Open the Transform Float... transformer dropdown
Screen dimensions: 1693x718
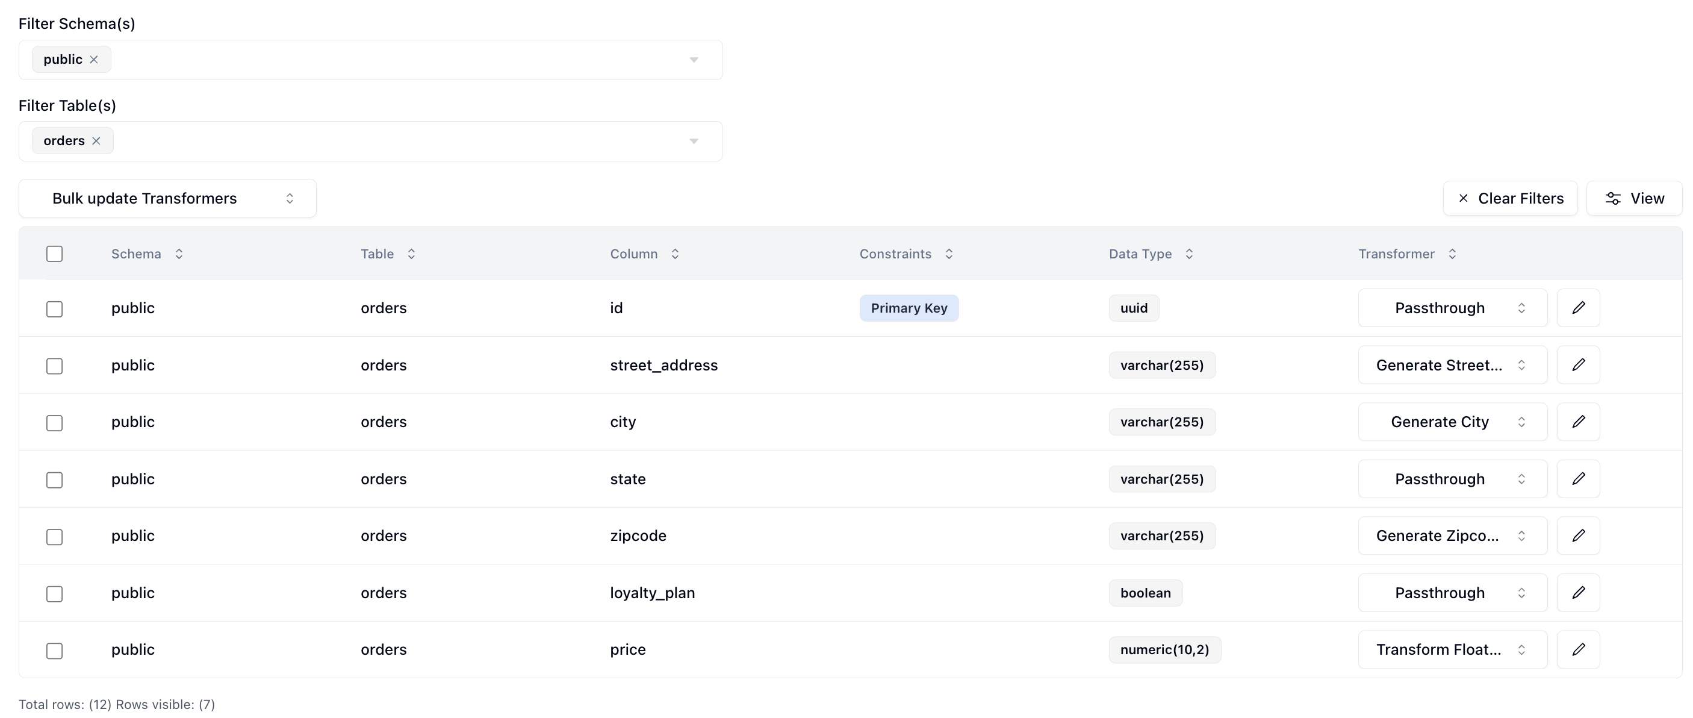click(x=1452, y=649)
